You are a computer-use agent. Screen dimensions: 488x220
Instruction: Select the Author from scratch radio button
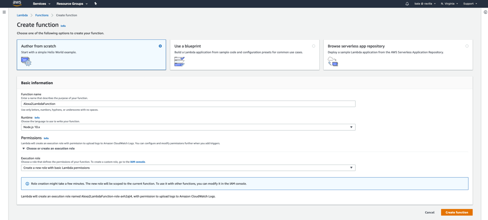[160, 46]
